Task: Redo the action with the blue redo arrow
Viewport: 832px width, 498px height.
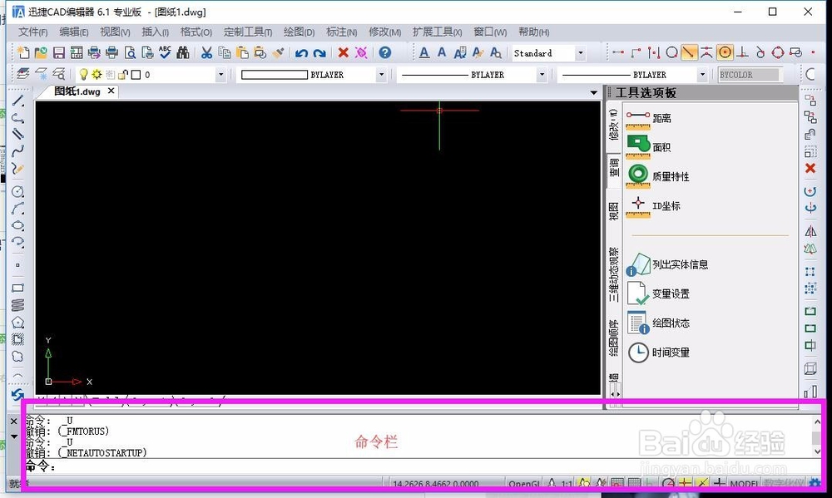Action: click(x=319, y=53)
